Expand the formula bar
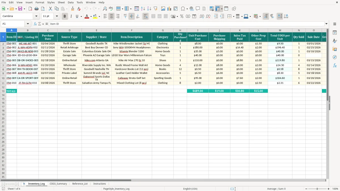Image resolution: width=340 pixels, height=191 pixels. (x=326, y=24)
